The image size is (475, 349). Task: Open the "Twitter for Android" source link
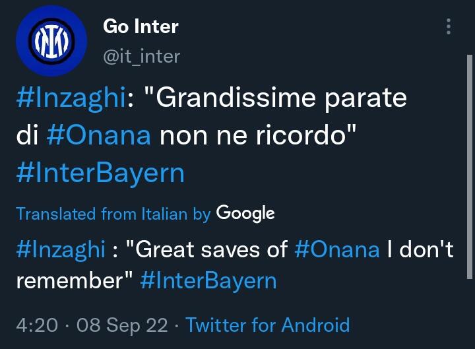[267, 325]
